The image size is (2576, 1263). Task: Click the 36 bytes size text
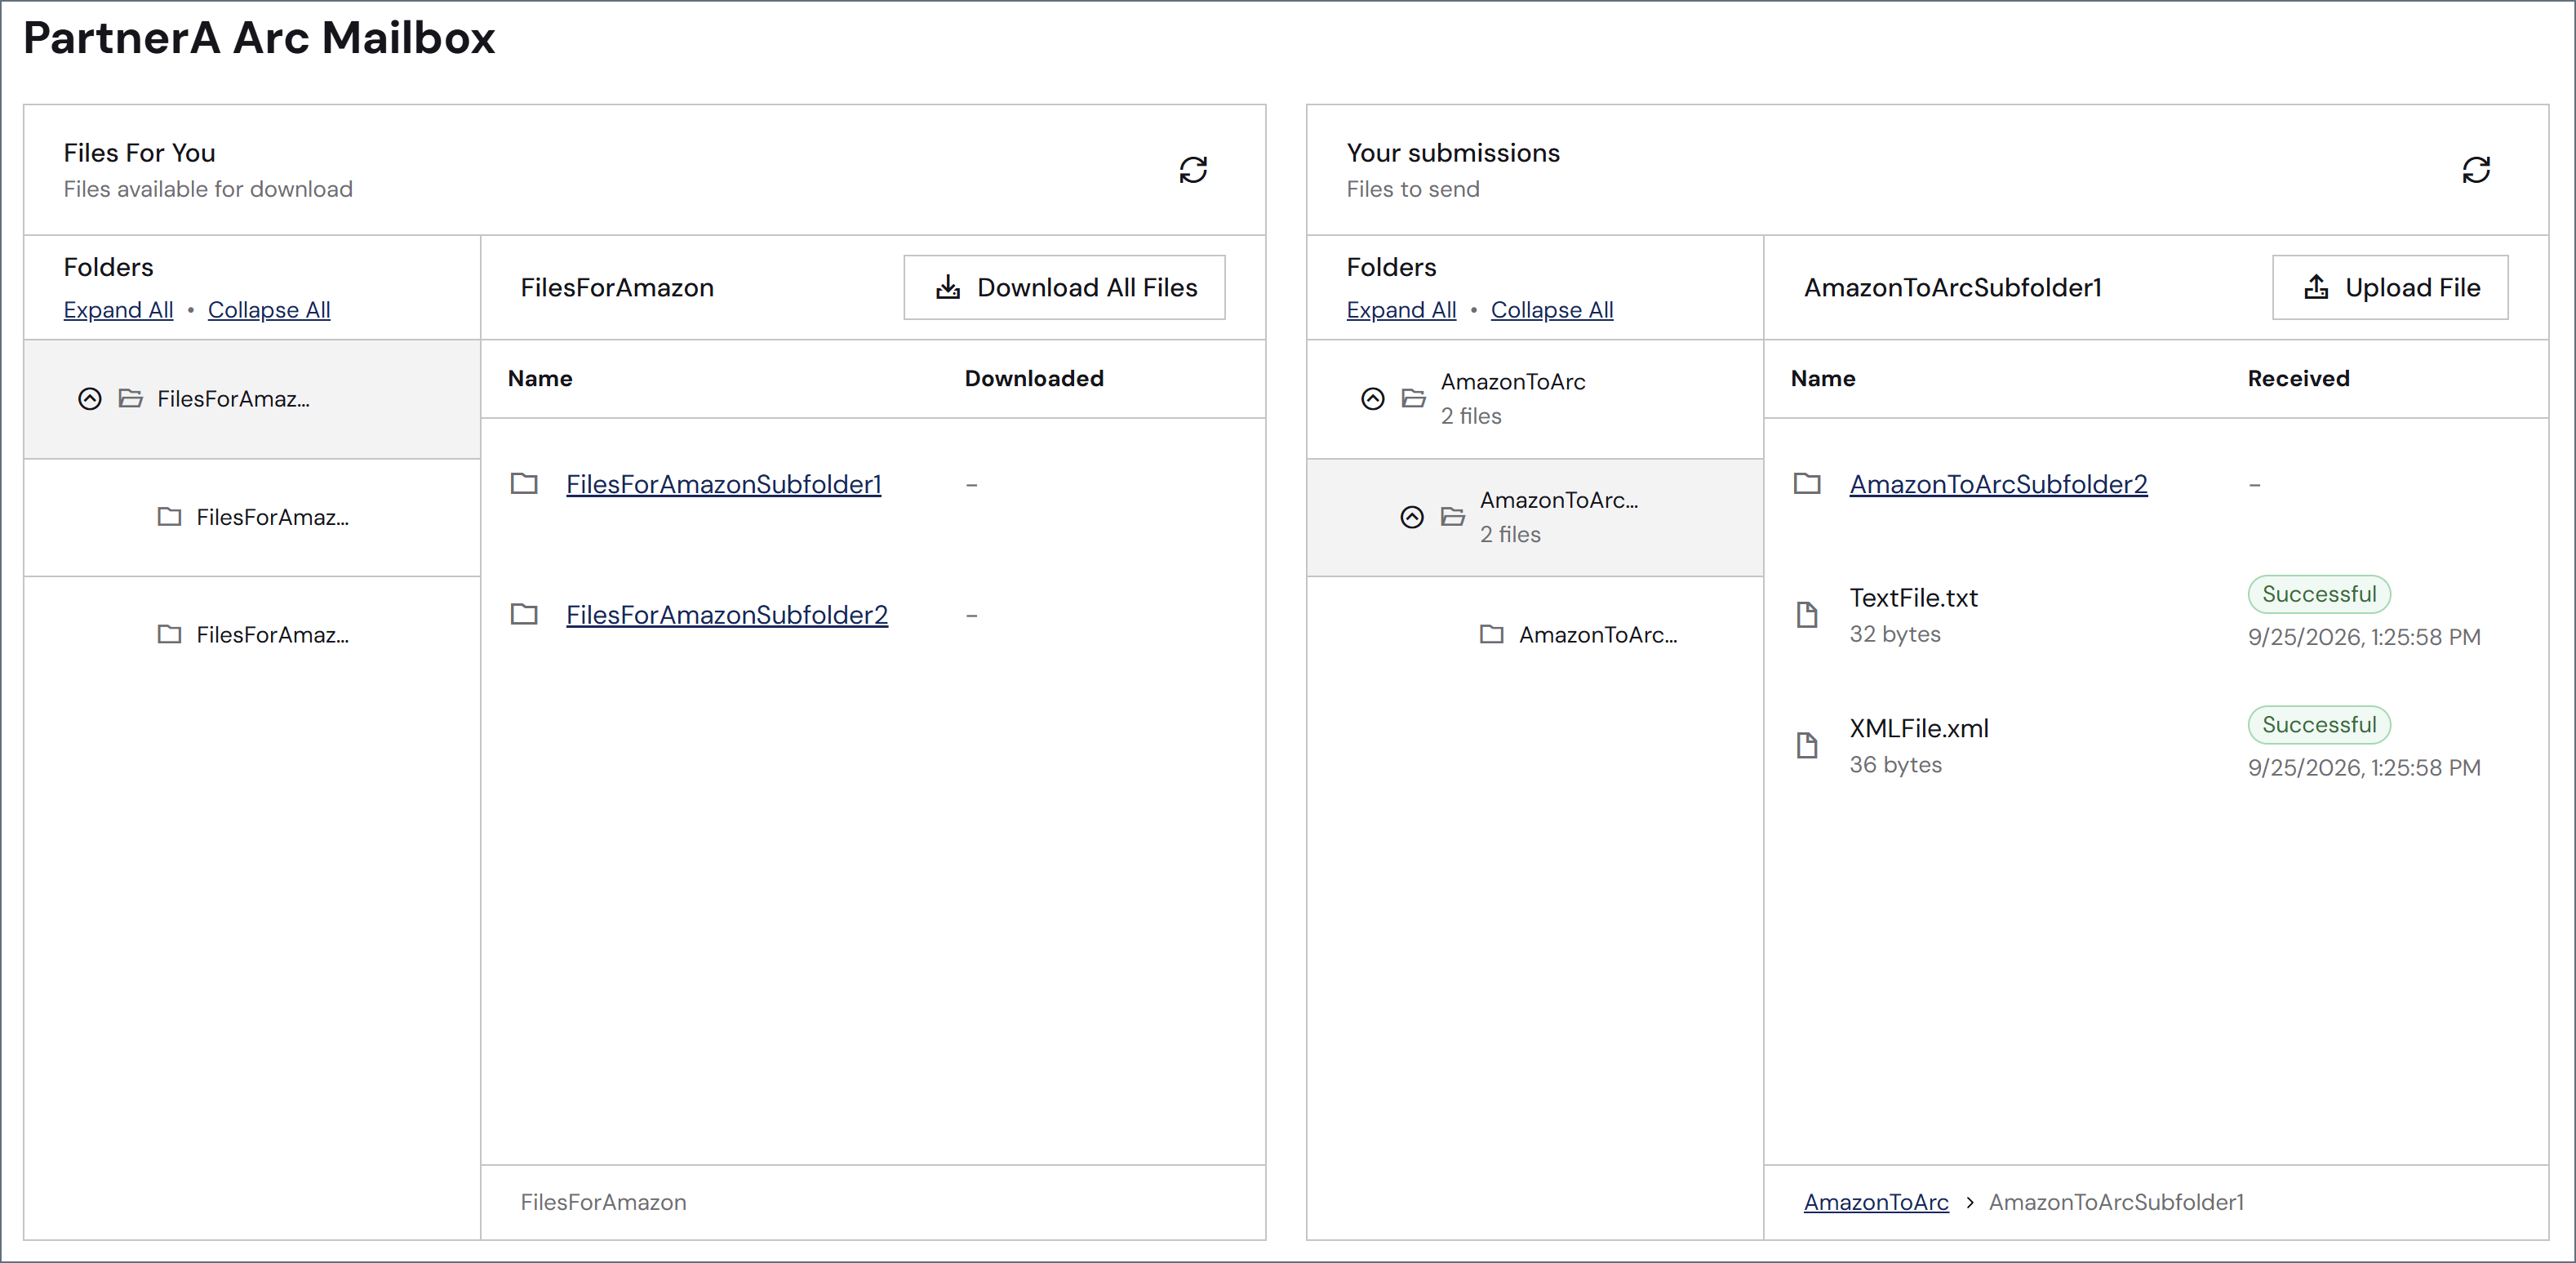[x=1895, y=765]
